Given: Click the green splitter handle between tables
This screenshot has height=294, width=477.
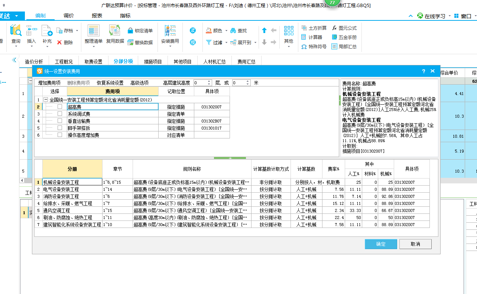Looking at the screenshot, I should point(230,158).
